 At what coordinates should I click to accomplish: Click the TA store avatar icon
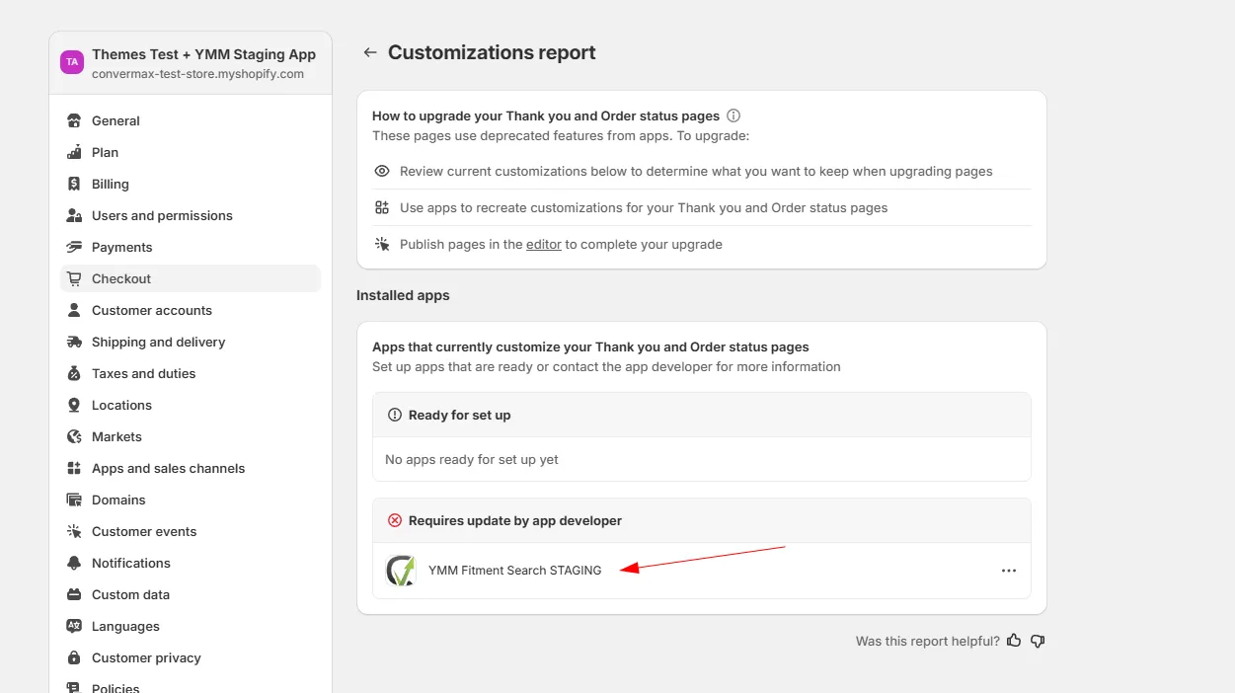pyautogui.click(x=72, y=62)
